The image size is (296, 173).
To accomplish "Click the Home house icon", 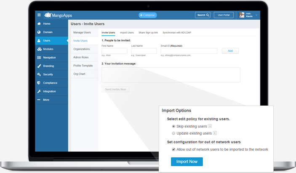I will click(39, 24).
